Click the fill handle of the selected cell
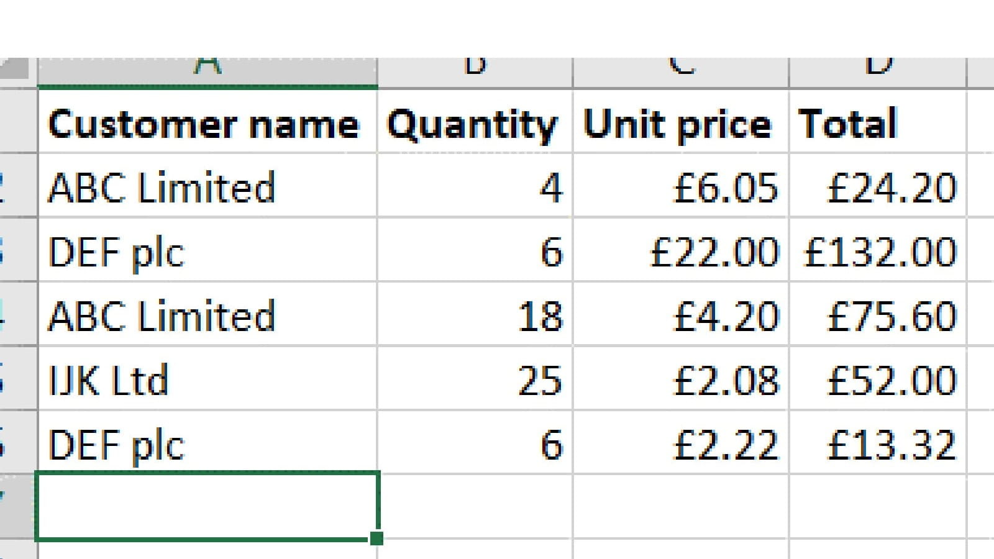Viewport: 994px width, 559px height. click(x=376, y=538)
